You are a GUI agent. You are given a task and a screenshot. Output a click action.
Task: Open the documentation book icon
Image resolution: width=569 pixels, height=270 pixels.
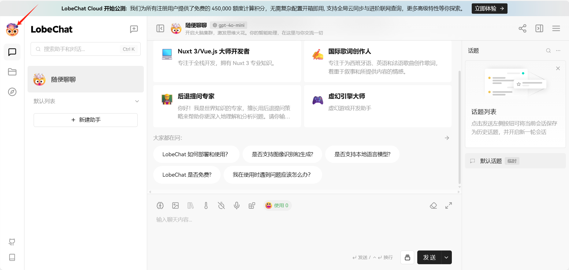click(12, 257)
